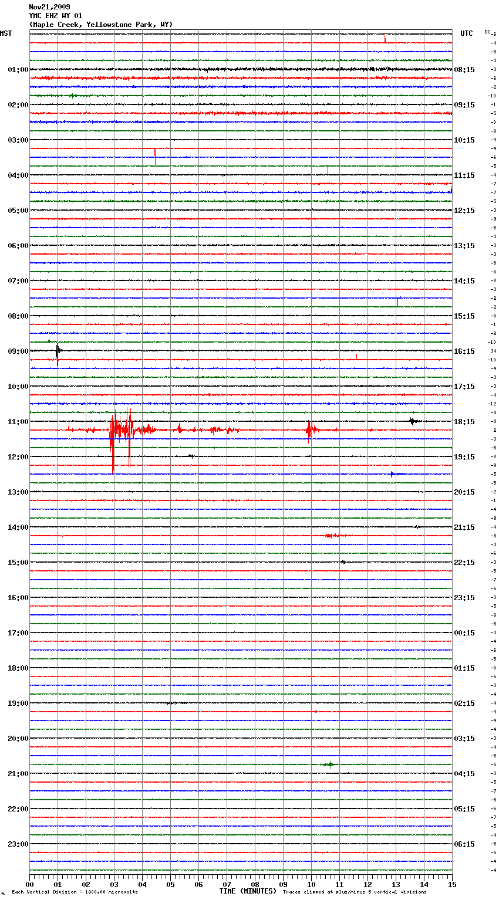Click minute tick 05 on the bottom axis

(x=170, y=884)
